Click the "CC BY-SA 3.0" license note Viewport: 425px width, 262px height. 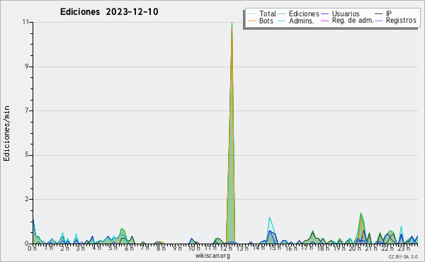click(x=403, y=257)
